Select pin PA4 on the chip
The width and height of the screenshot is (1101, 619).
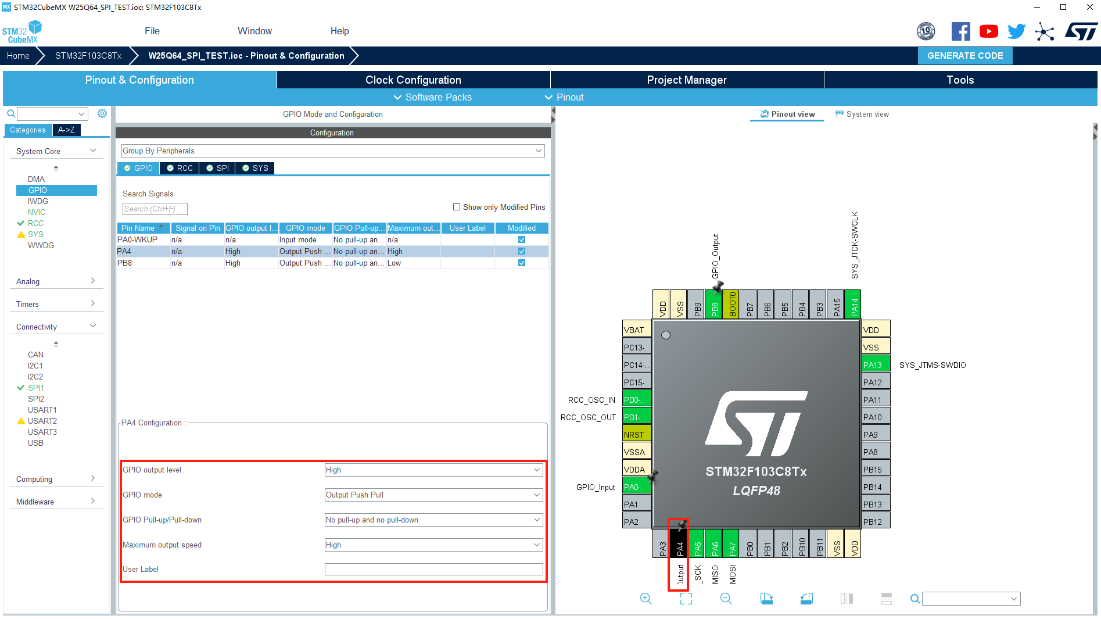(679, 543)
